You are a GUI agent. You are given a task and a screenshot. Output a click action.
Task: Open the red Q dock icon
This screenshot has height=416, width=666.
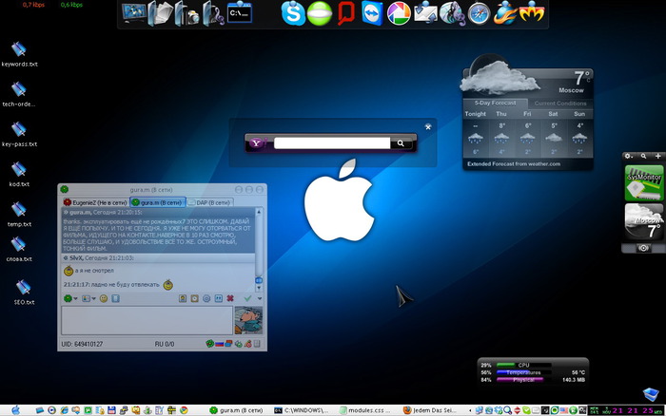(x=345, y=13)
